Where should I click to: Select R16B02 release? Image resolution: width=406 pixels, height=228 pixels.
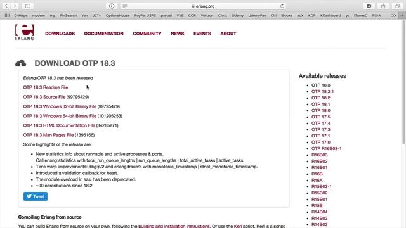(319, 161)
